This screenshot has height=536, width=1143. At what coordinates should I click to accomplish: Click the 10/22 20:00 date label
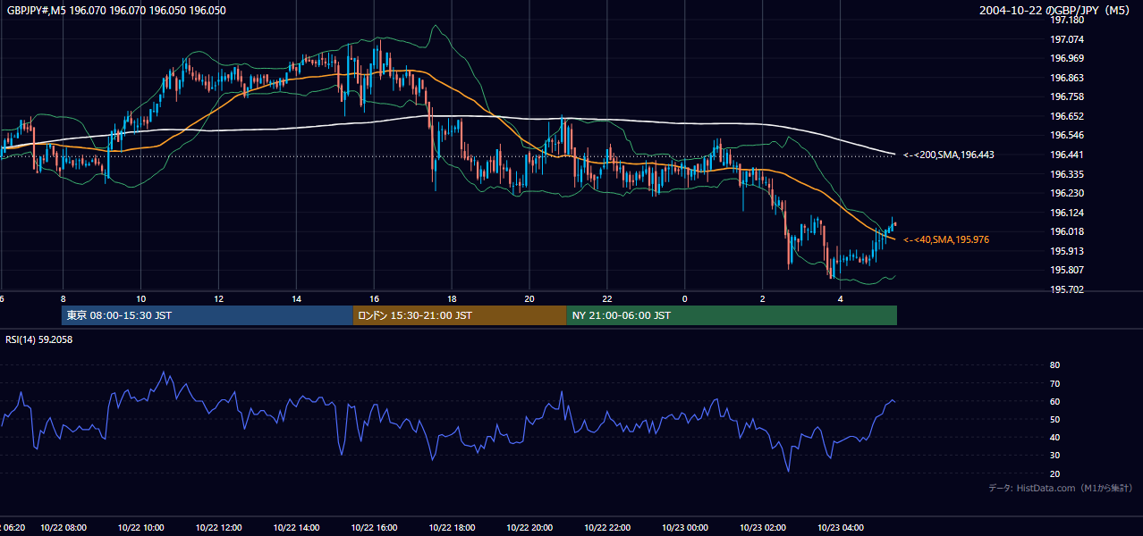(x=529, y=527)
